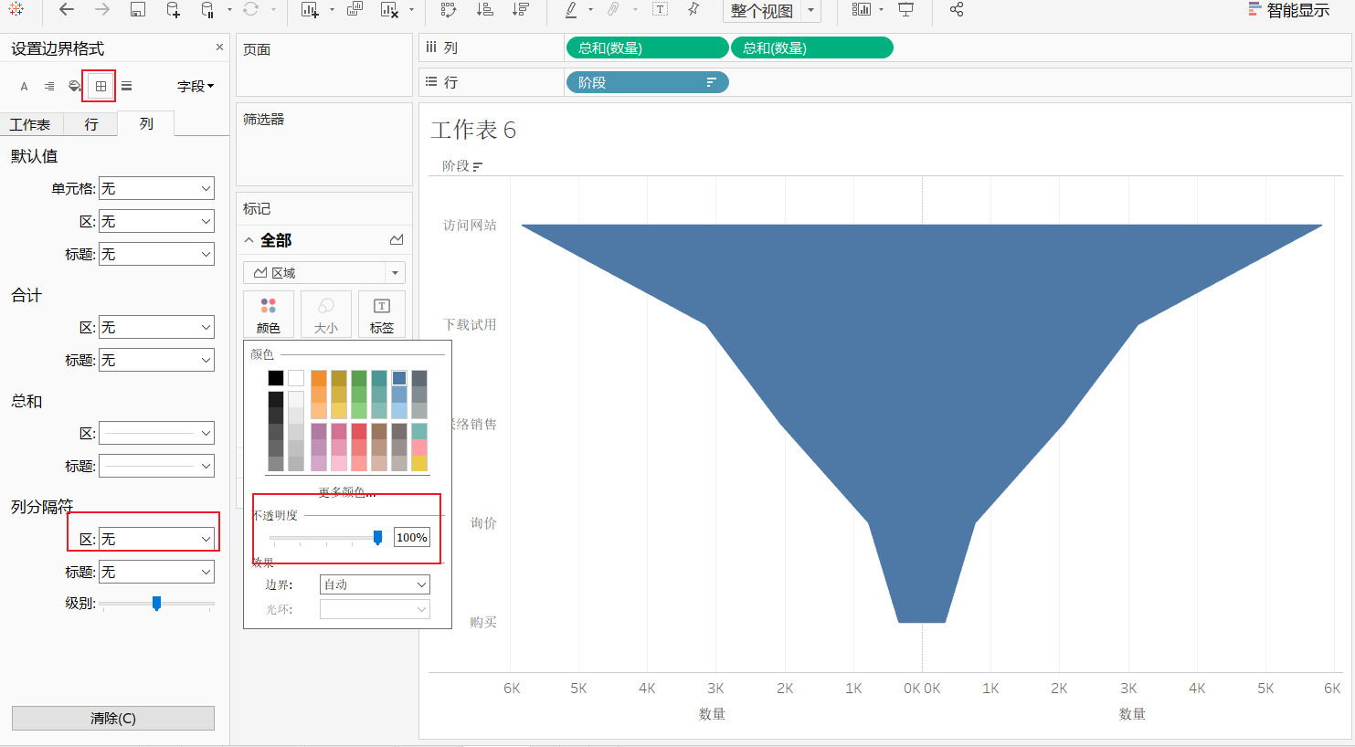The image size is (1355, 747).
Task: Pick the selected blue color swatch
Action: point(399,378)
